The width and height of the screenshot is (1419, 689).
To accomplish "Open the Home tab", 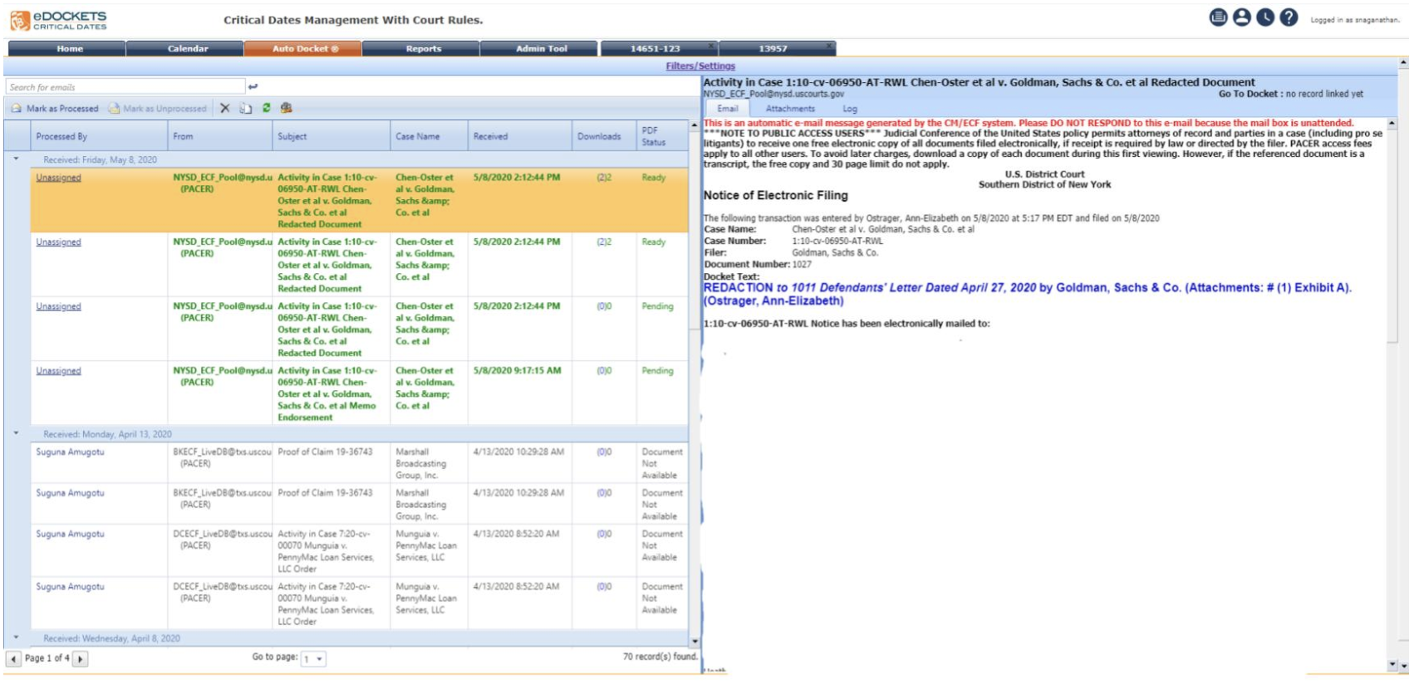I will click(x=67, y=49).
